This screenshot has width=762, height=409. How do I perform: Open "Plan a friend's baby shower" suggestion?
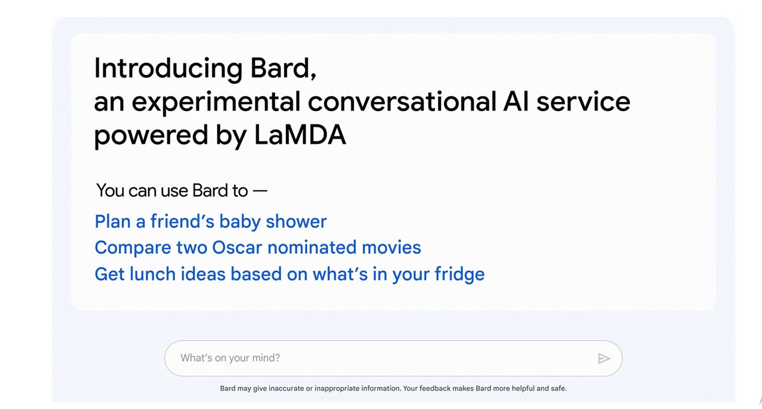tap(210, 222)
